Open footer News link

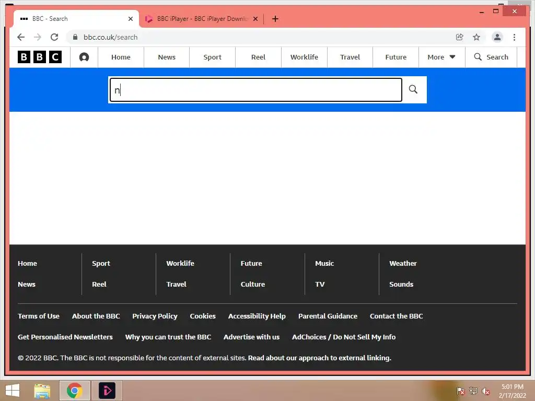point(27,284)
